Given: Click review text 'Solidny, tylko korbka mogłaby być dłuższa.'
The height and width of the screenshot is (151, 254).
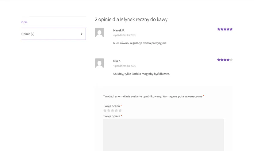Looking at the screenshot, I should 142,74.
